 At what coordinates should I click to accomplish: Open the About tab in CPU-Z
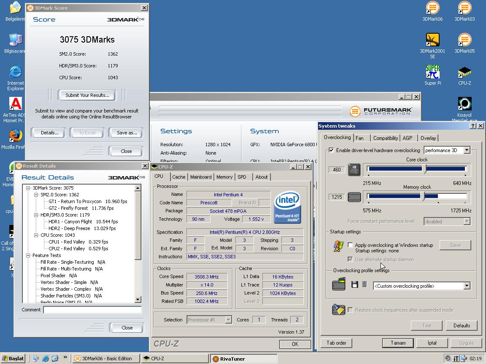tap(261, 177)
